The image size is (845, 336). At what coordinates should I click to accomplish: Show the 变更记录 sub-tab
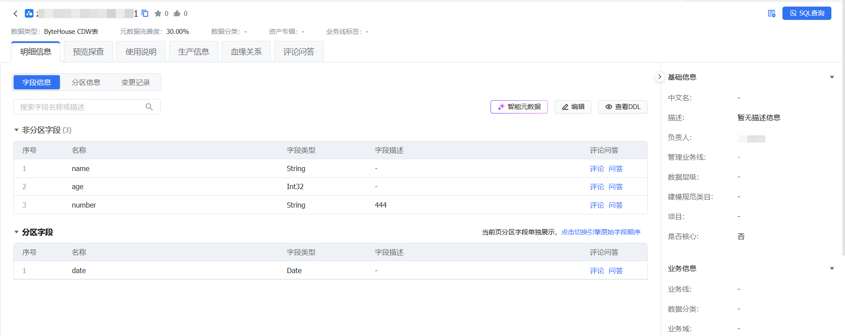pos(136,82)
